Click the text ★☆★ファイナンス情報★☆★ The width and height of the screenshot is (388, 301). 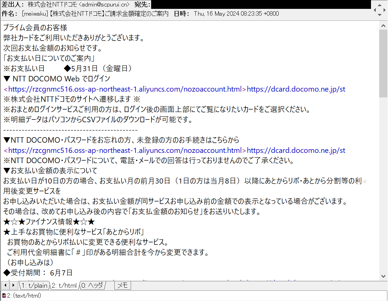[49, 222]
